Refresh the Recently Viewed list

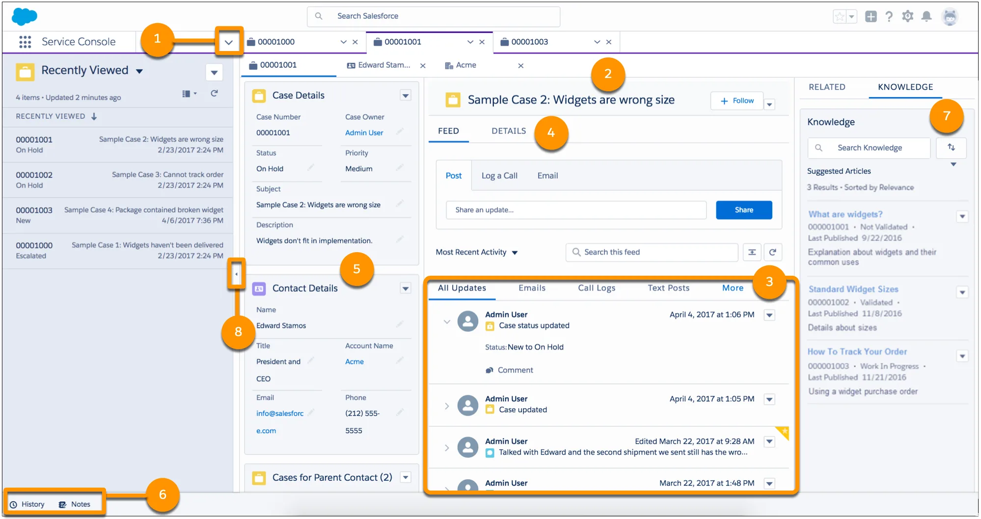215,93
